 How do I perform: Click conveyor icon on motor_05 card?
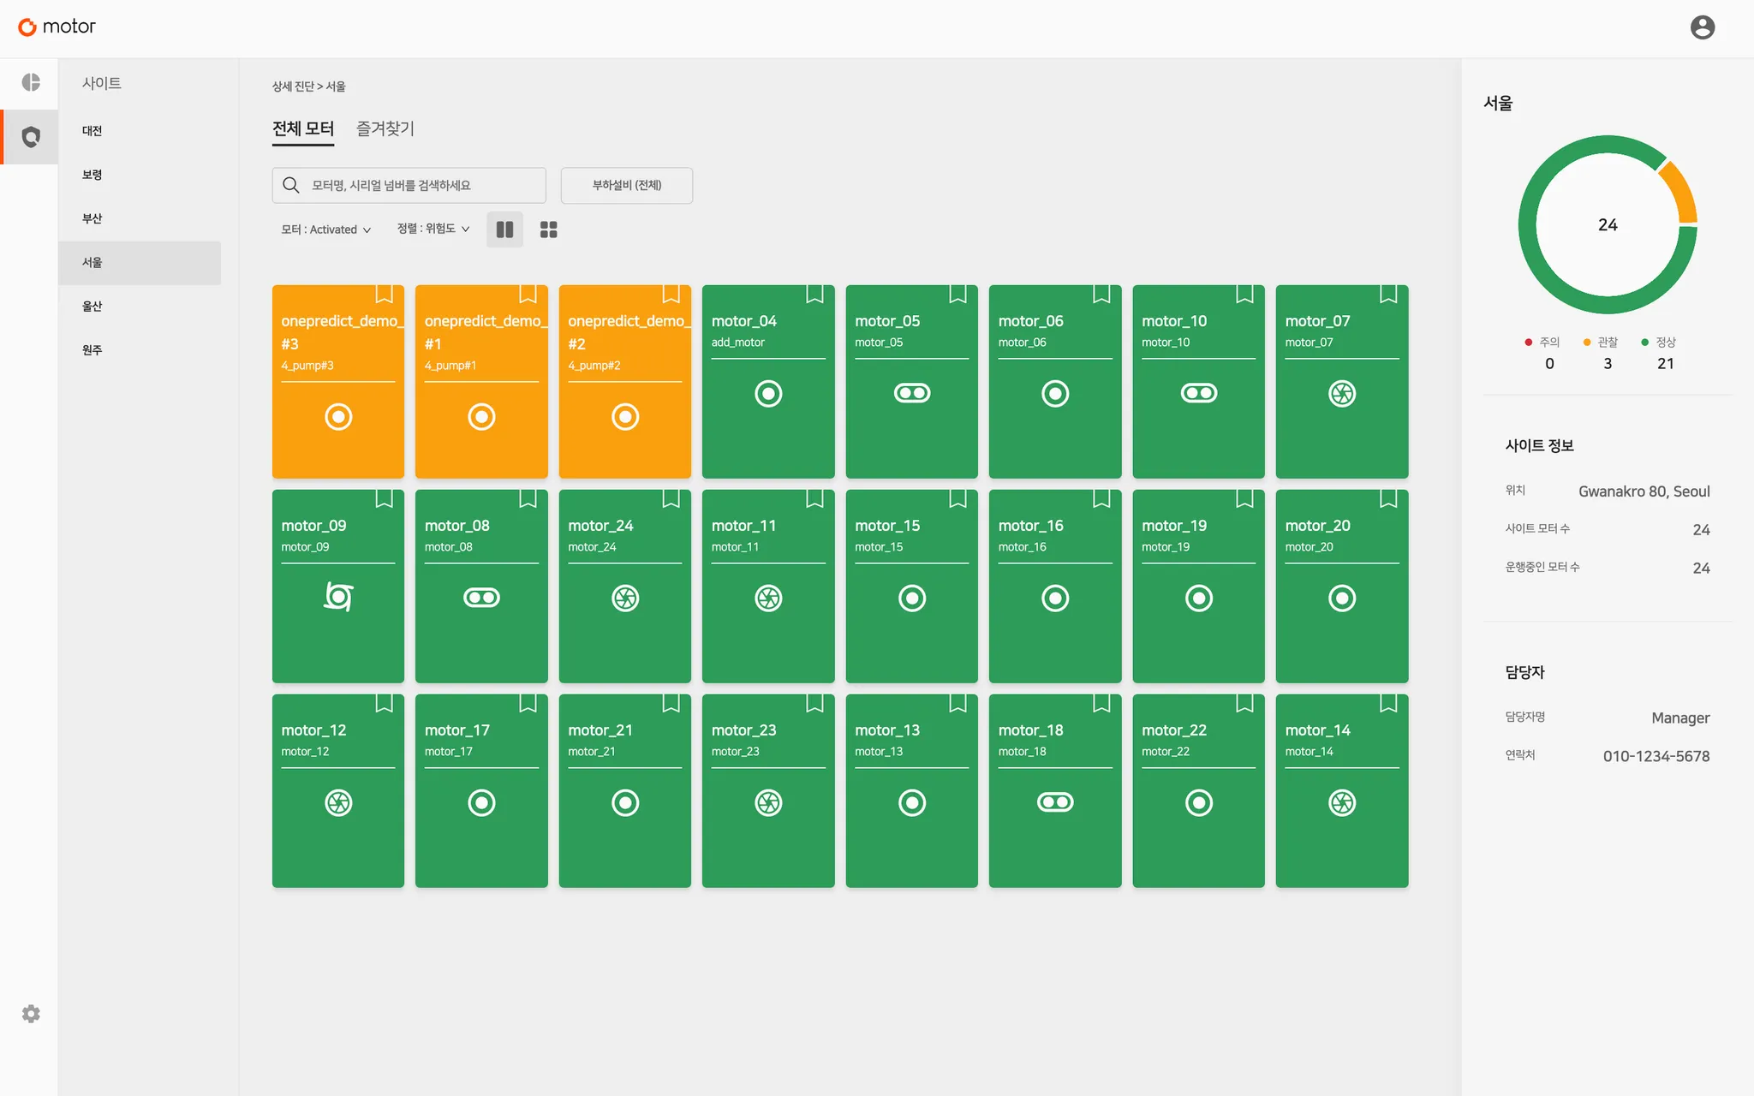(x=911, y=393)
